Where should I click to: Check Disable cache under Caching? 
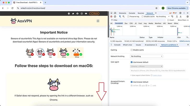(x=132, y=50)
